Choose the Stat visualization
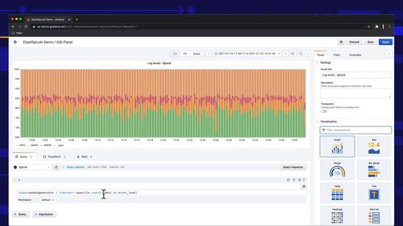 coord(374,146)
